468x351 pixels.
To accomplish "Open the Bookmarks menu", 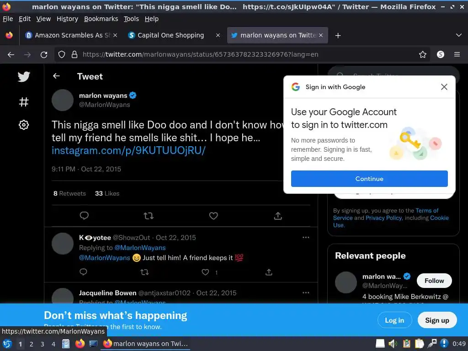I will pos(101,19).
